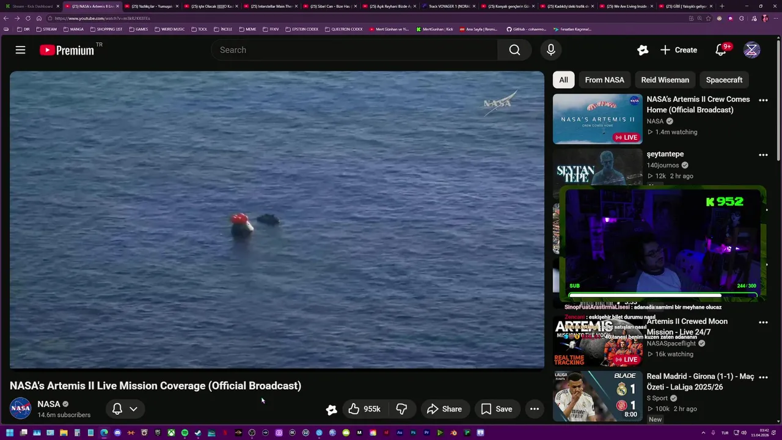Open the NASA channel name link
Image resolution: width=782 pixels, height=440 pixels.
tap(49, 404)
